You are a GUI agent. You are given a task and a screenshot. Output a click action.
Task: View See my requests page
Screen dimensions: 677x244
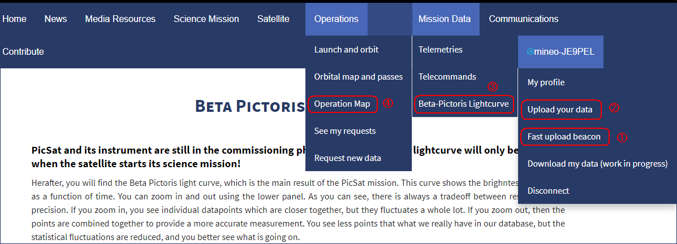click(345, 130)
